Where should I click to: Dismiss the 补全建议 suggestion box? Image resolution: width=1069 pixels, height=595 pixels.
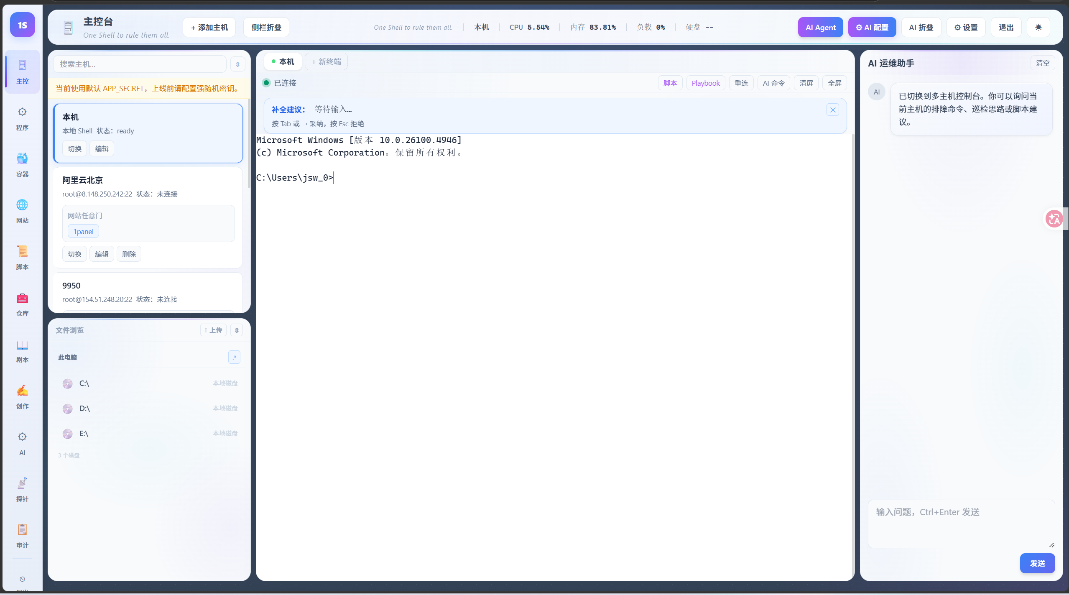[x=833, y=110]
